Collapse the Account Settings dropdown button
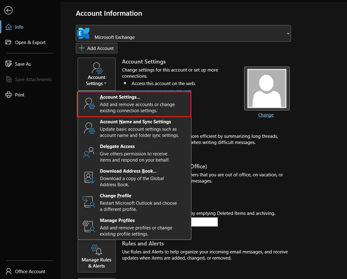Image resolution: width=347 pixels, height=279 pixels. tap(96, 74)
